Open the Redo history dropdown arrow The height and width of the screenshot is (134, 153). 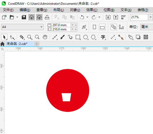pyautogui.click(x=99, y=17)
